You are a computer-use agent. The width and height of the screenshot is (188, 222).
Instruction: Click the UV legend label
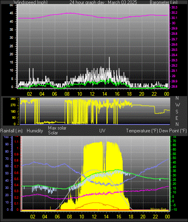102,131
